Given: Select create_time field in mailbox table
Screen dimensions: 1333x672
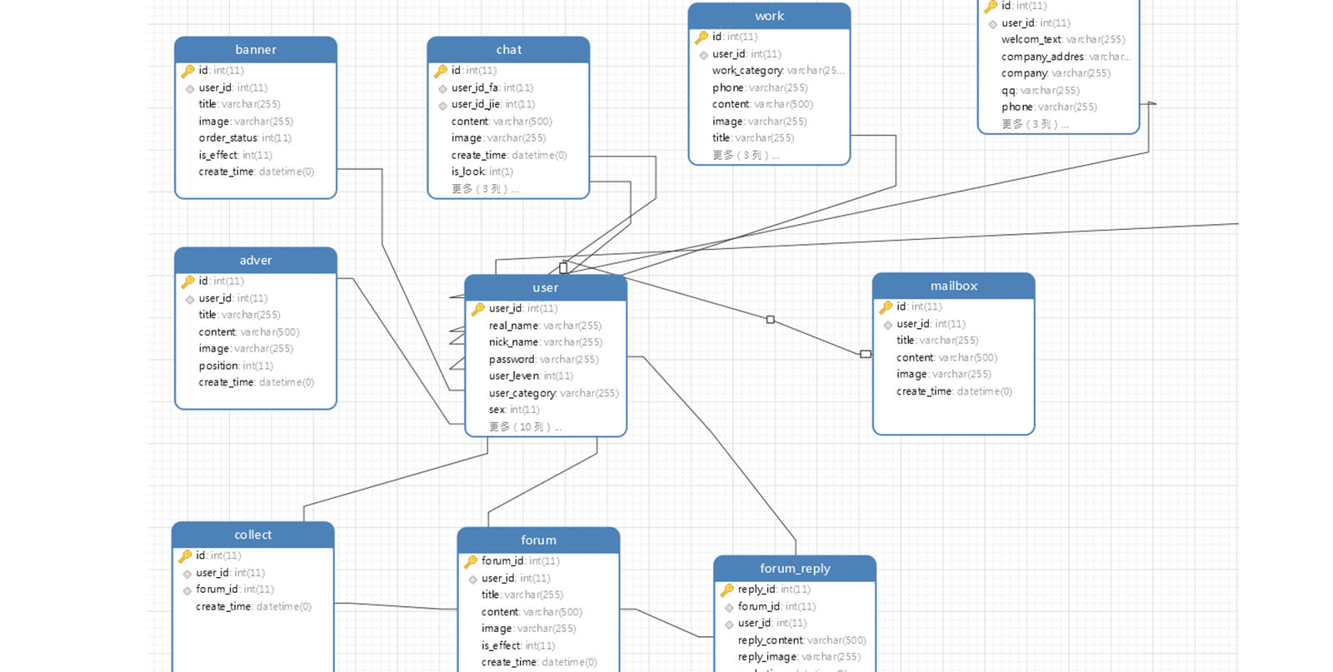Looking at the screenshot, I should click(x=955, y=391).
